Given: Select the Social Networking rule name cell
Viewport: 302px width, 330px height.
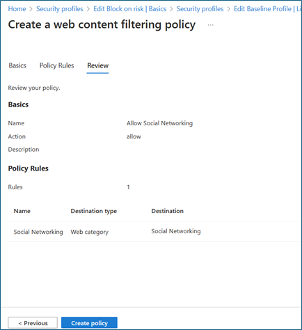Looking at the screenshot, I should click(38, 232).
